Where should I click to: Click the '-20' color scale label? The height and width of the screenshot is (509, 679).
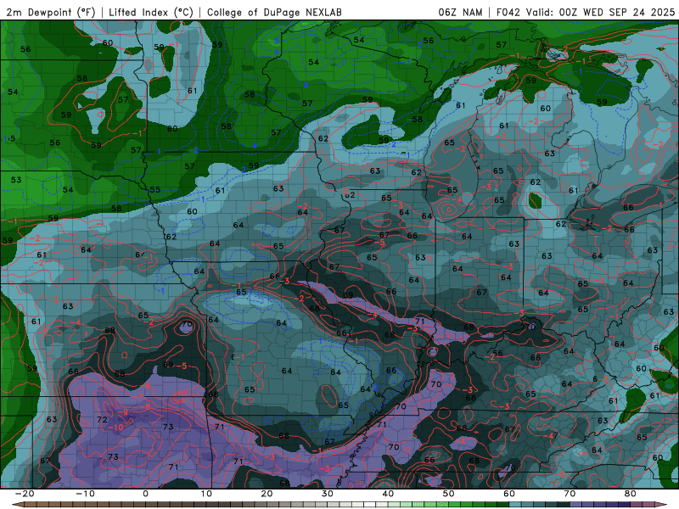coord(25,494)
